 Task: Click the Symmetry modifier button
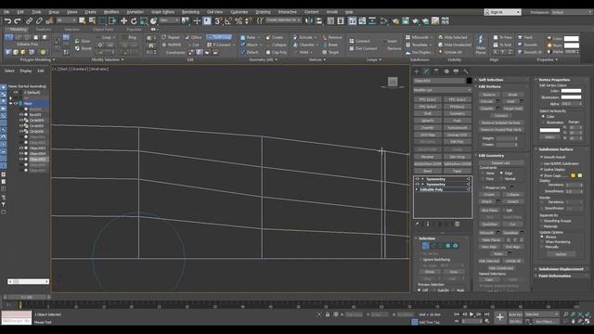click(458, 113)
